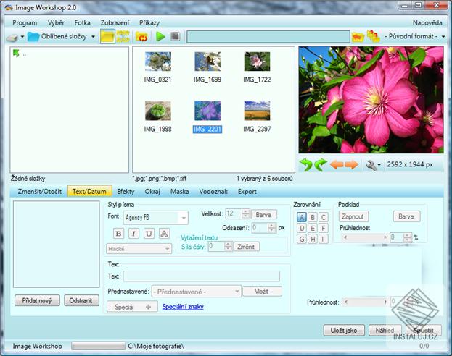
Task: Select the large thumbnails view icon
Action: (x=107, y=36)
